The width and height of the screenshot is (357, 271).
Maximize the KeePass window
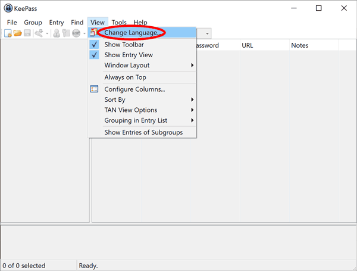pos(318,8)
